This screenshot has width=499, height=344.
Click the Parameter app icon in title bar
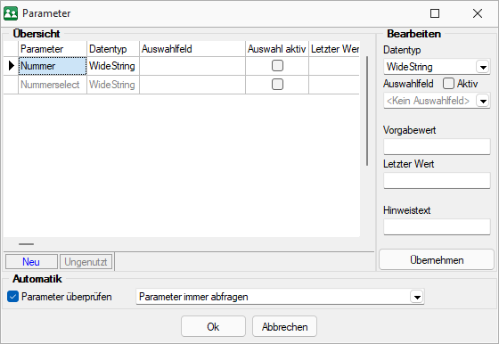pyautogui.click(x=11, y=13)
